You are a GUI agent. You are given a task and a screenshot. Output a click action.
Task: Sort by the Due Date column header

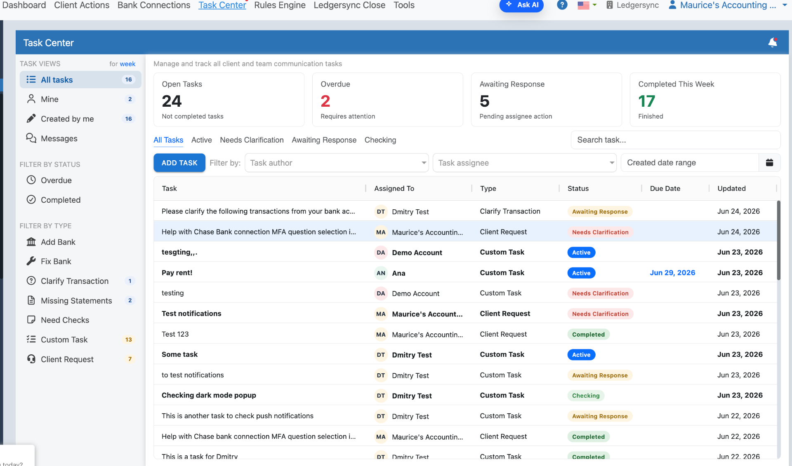pos(665,188)
